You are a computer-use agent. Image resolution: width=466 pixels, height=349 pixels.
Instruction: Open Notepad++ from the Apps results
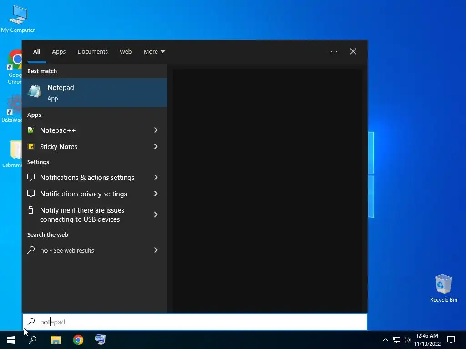[x=86, y=130]
